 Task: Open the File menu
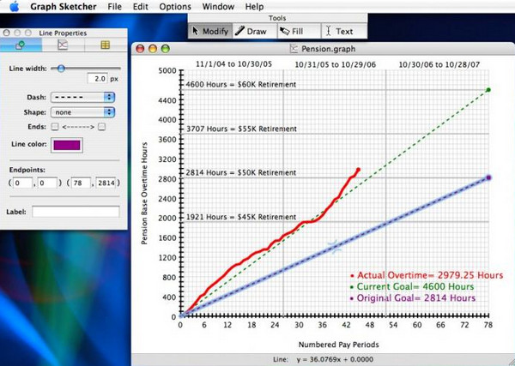point(115,7)
